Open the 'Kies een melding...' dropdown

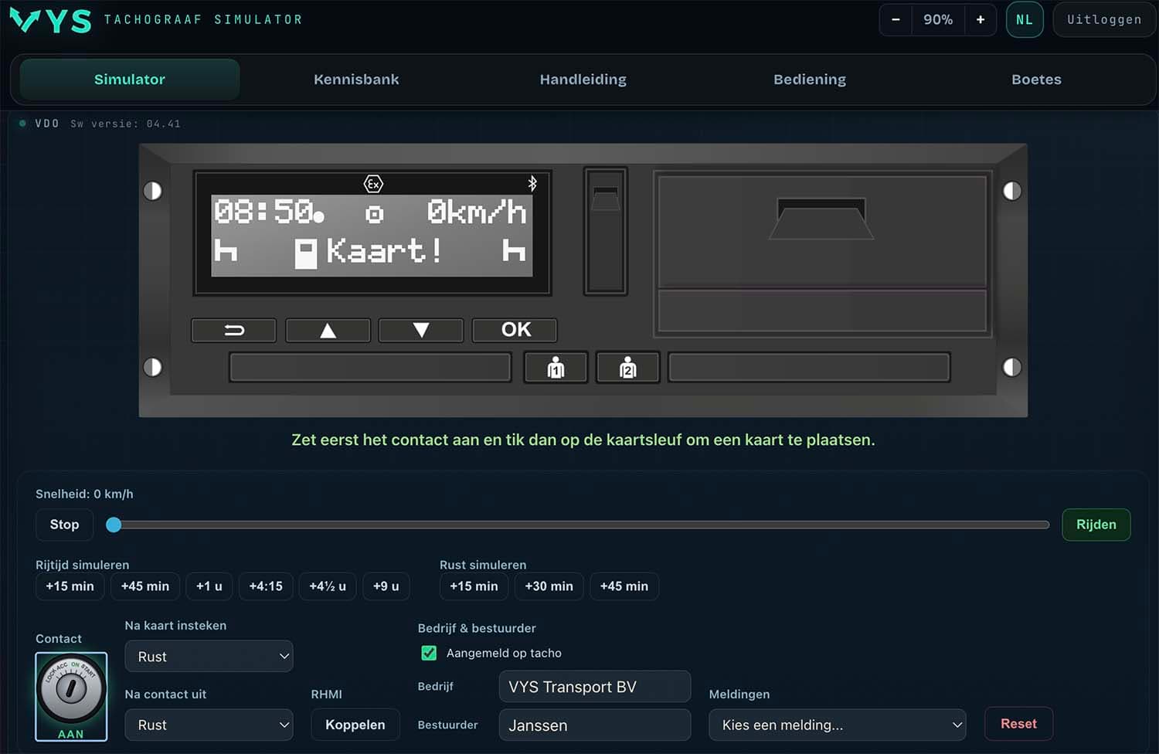838,725
